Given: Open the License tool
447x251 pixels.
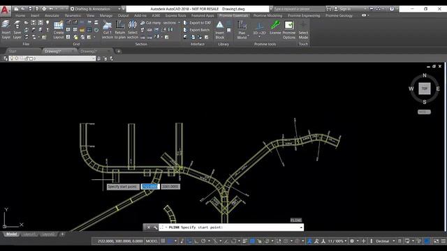Looking at the screenshot, I should point(275,28).
